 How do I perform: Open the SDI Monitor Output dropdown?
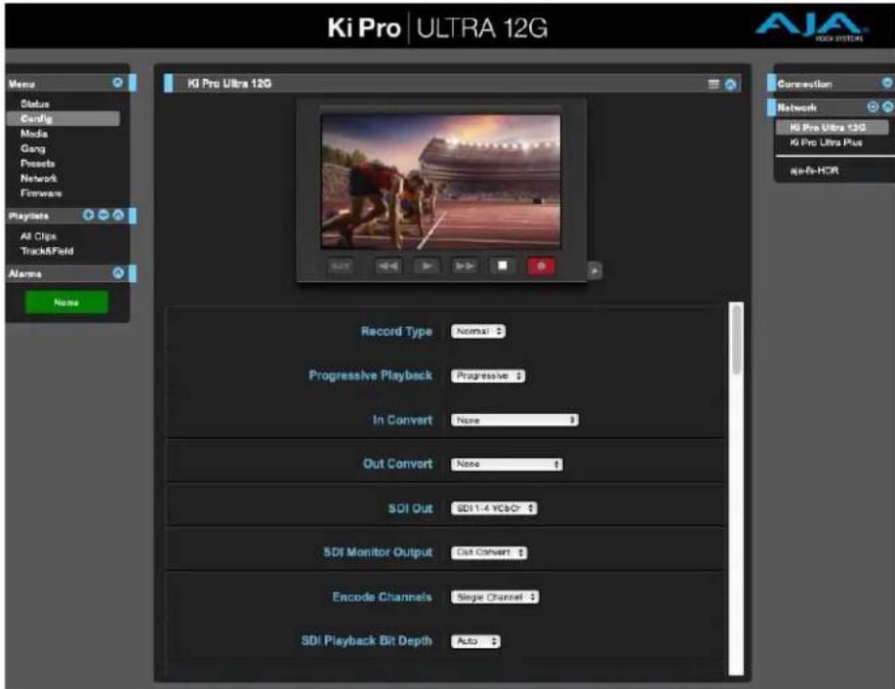click(x=489, y=552)
